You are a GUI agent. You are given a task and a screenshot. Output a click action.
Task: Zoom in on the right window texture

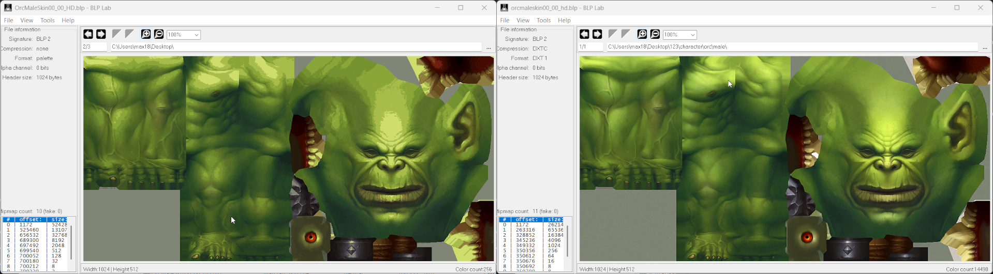[642, 34]
